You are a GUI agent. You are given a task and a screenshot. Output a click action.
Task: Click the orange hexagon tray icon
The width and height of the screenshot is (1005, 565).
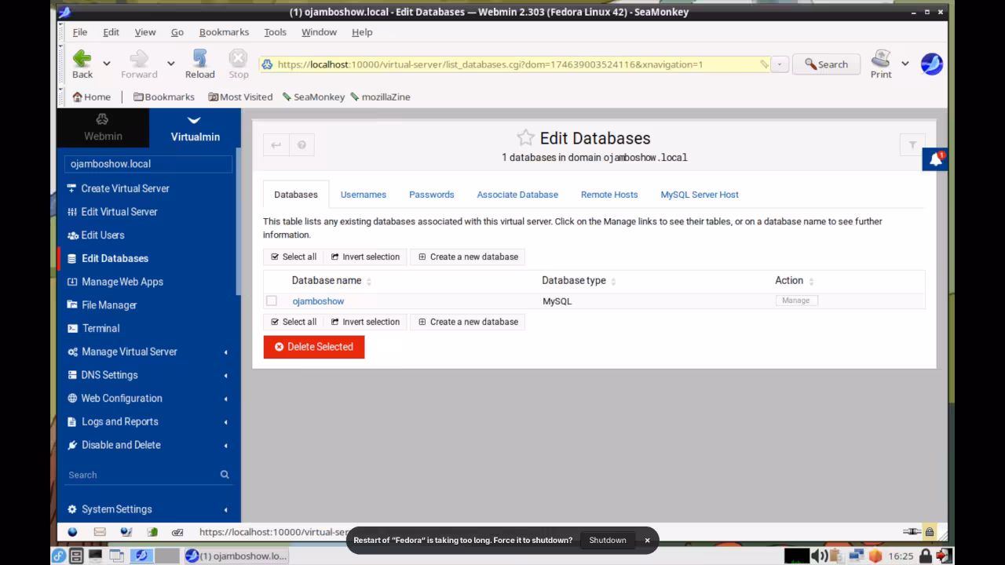(875, 556)
